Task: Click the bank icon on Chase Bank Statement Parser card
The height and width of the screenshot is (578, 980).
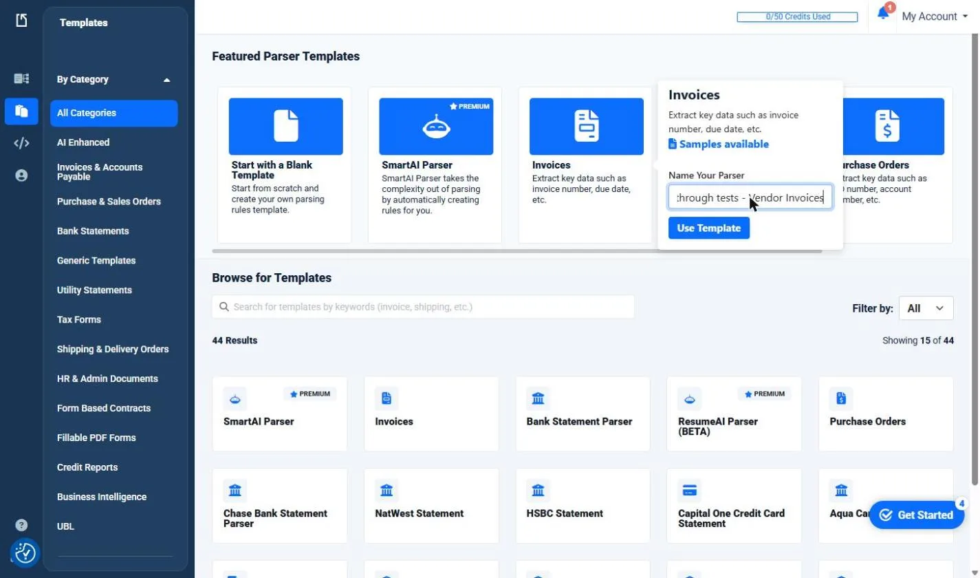Action: coord(235,491)
